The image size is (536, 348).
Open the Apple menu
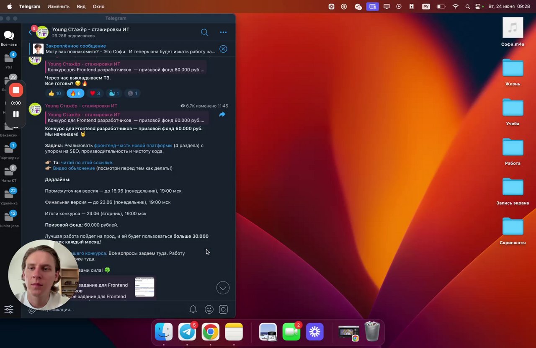pyautogui.click(x=9, y=6)
